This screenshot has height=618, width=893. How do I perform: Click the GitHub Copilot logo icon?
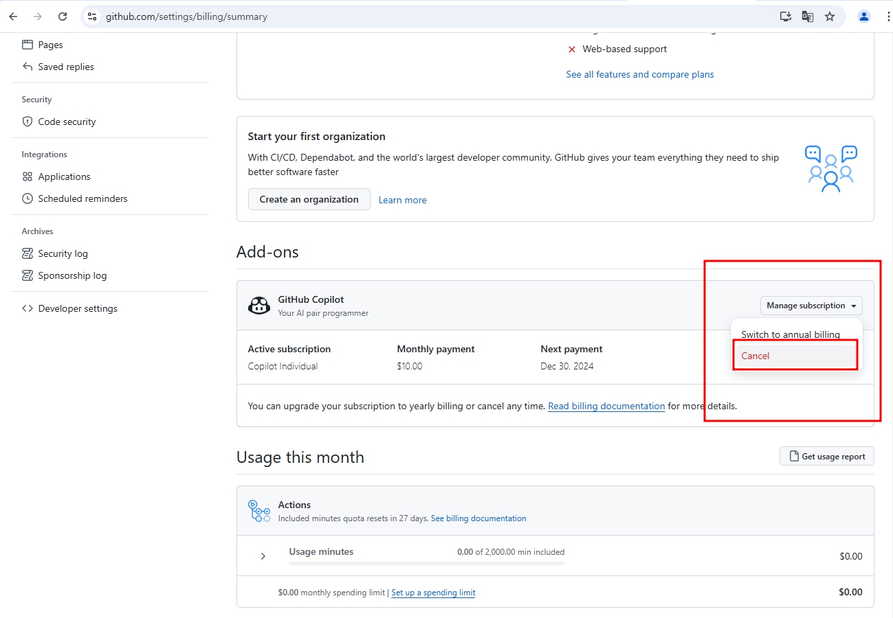click(x=258, y=306)
